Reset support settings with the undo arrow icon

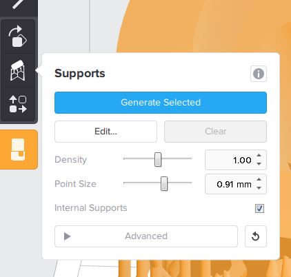(x=256, y=236)
